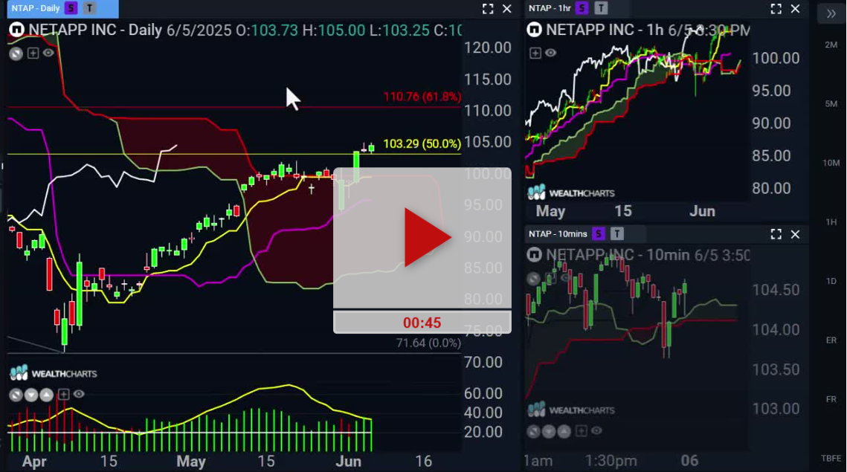The width and height of the screenshot is (847, 472).
Task: Click the 71.64 (0.0%) Fibonacci label
Action: tap(428, 343)
